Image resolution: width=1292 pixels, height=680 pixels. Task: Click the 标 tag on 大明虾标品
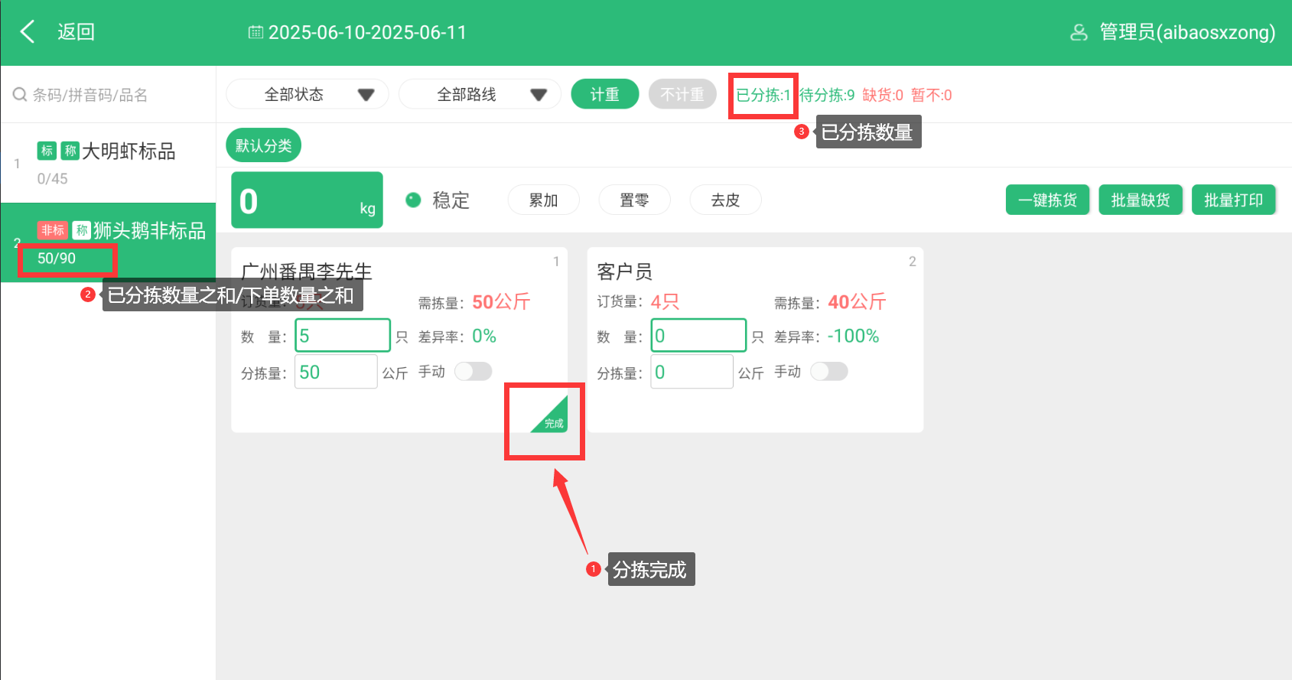pos(47,151)
